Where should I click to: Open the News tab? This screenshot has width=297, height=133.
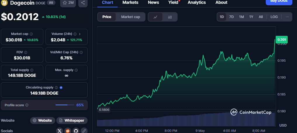153,2
